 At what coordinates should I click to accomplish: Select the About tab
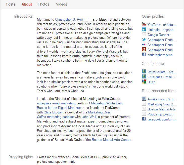click(x=27, y=4)
